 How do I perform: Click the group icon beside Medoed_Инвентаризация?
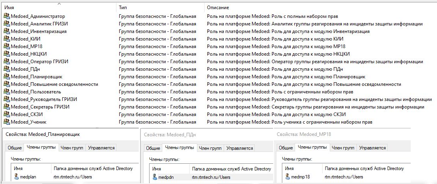(x=7, y=31)
